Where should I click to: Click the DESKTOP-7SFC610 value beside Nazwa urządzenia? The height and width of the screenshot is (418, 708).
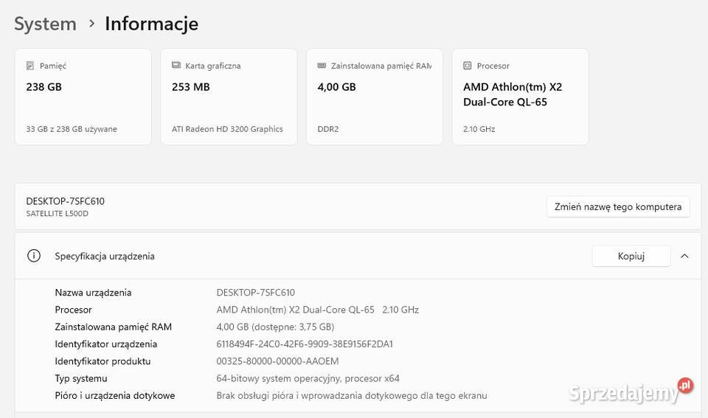(256, 293)
